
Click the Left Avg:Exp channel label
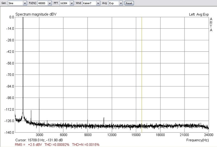point(199,15)
